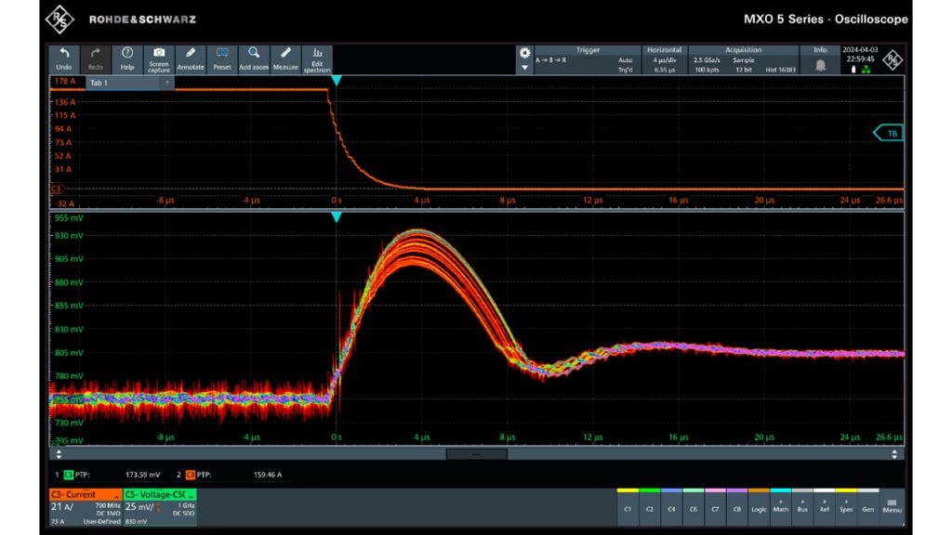952x535 pixels.
Task: Take a Screen capture
Action: coord(159,59)
